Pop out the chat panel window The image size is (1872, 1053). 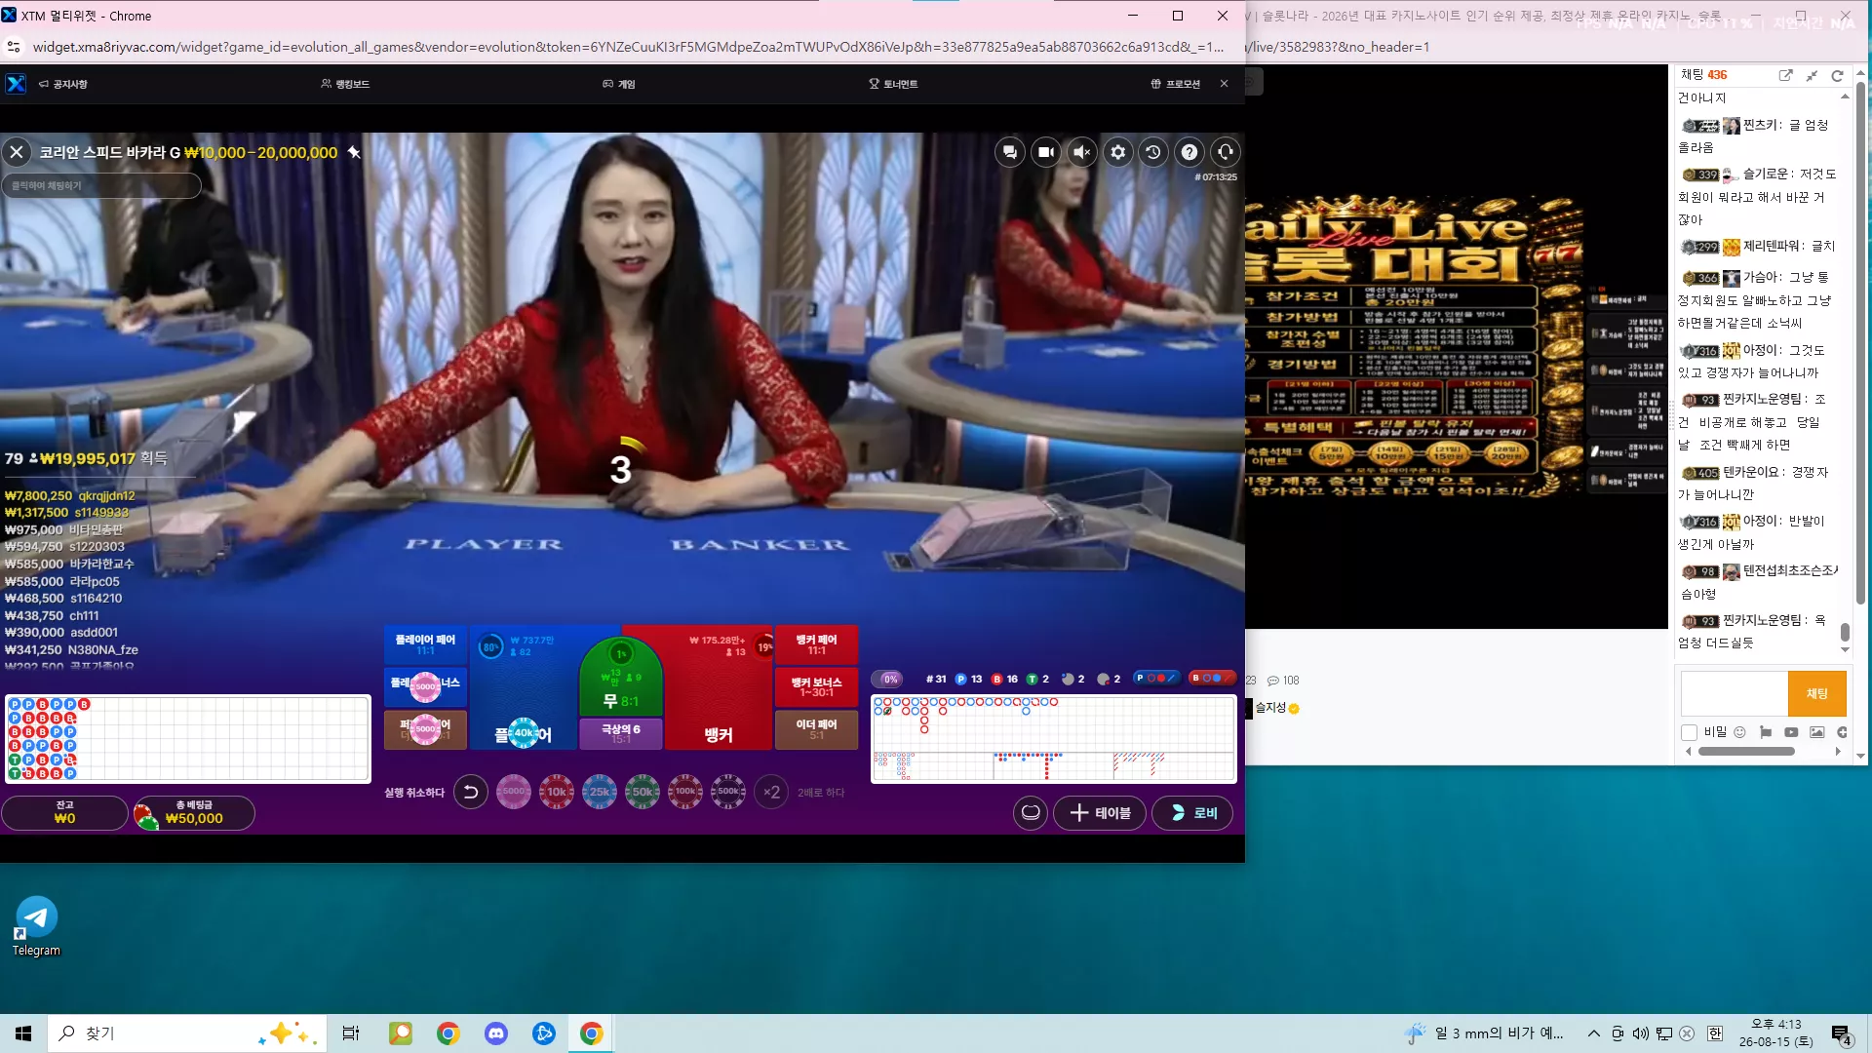pyautogui.click(x=1785, y=75)
